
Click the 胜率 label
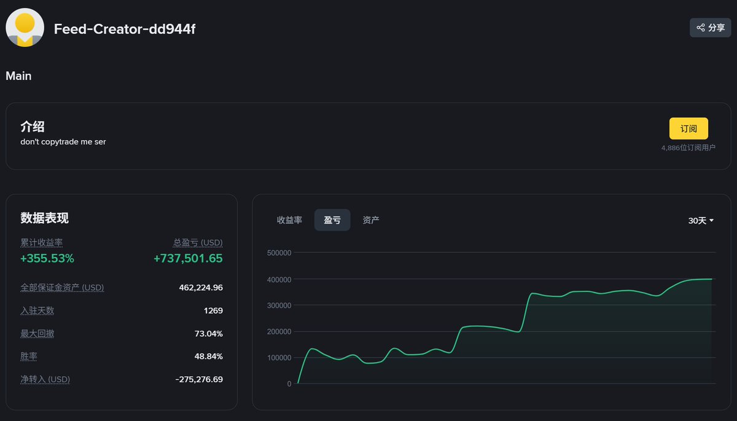(x=29, y=356)
